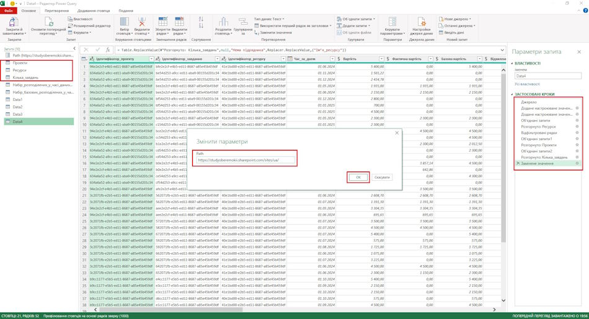This screenshot has width=589, height=319.
Task: Click Видалити рядки icon
Action: click(x=179, y=22)
